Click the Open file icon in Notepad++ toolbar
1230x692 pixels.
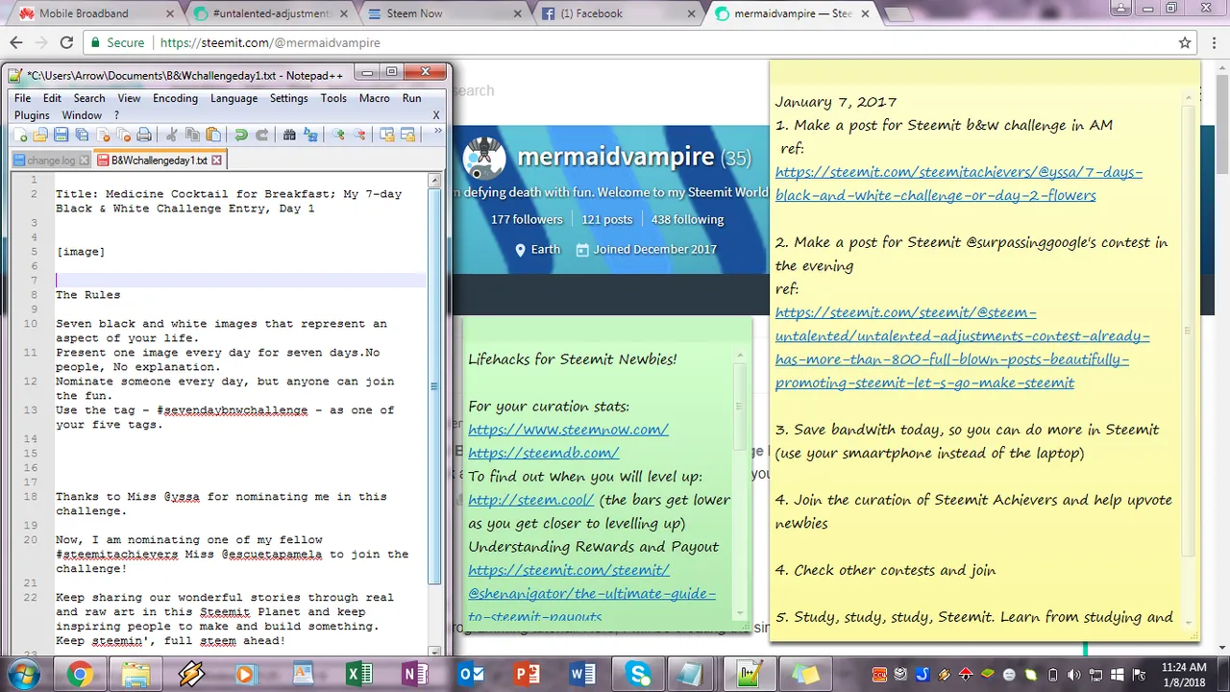point(39,136)
